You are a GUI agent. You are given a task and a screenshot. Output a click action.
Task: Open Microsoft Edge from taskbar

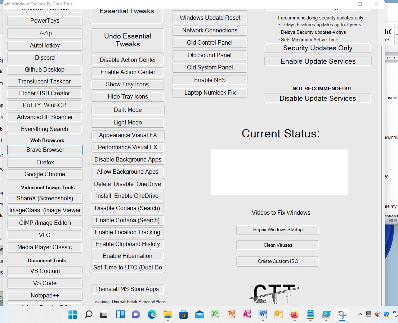152,315
